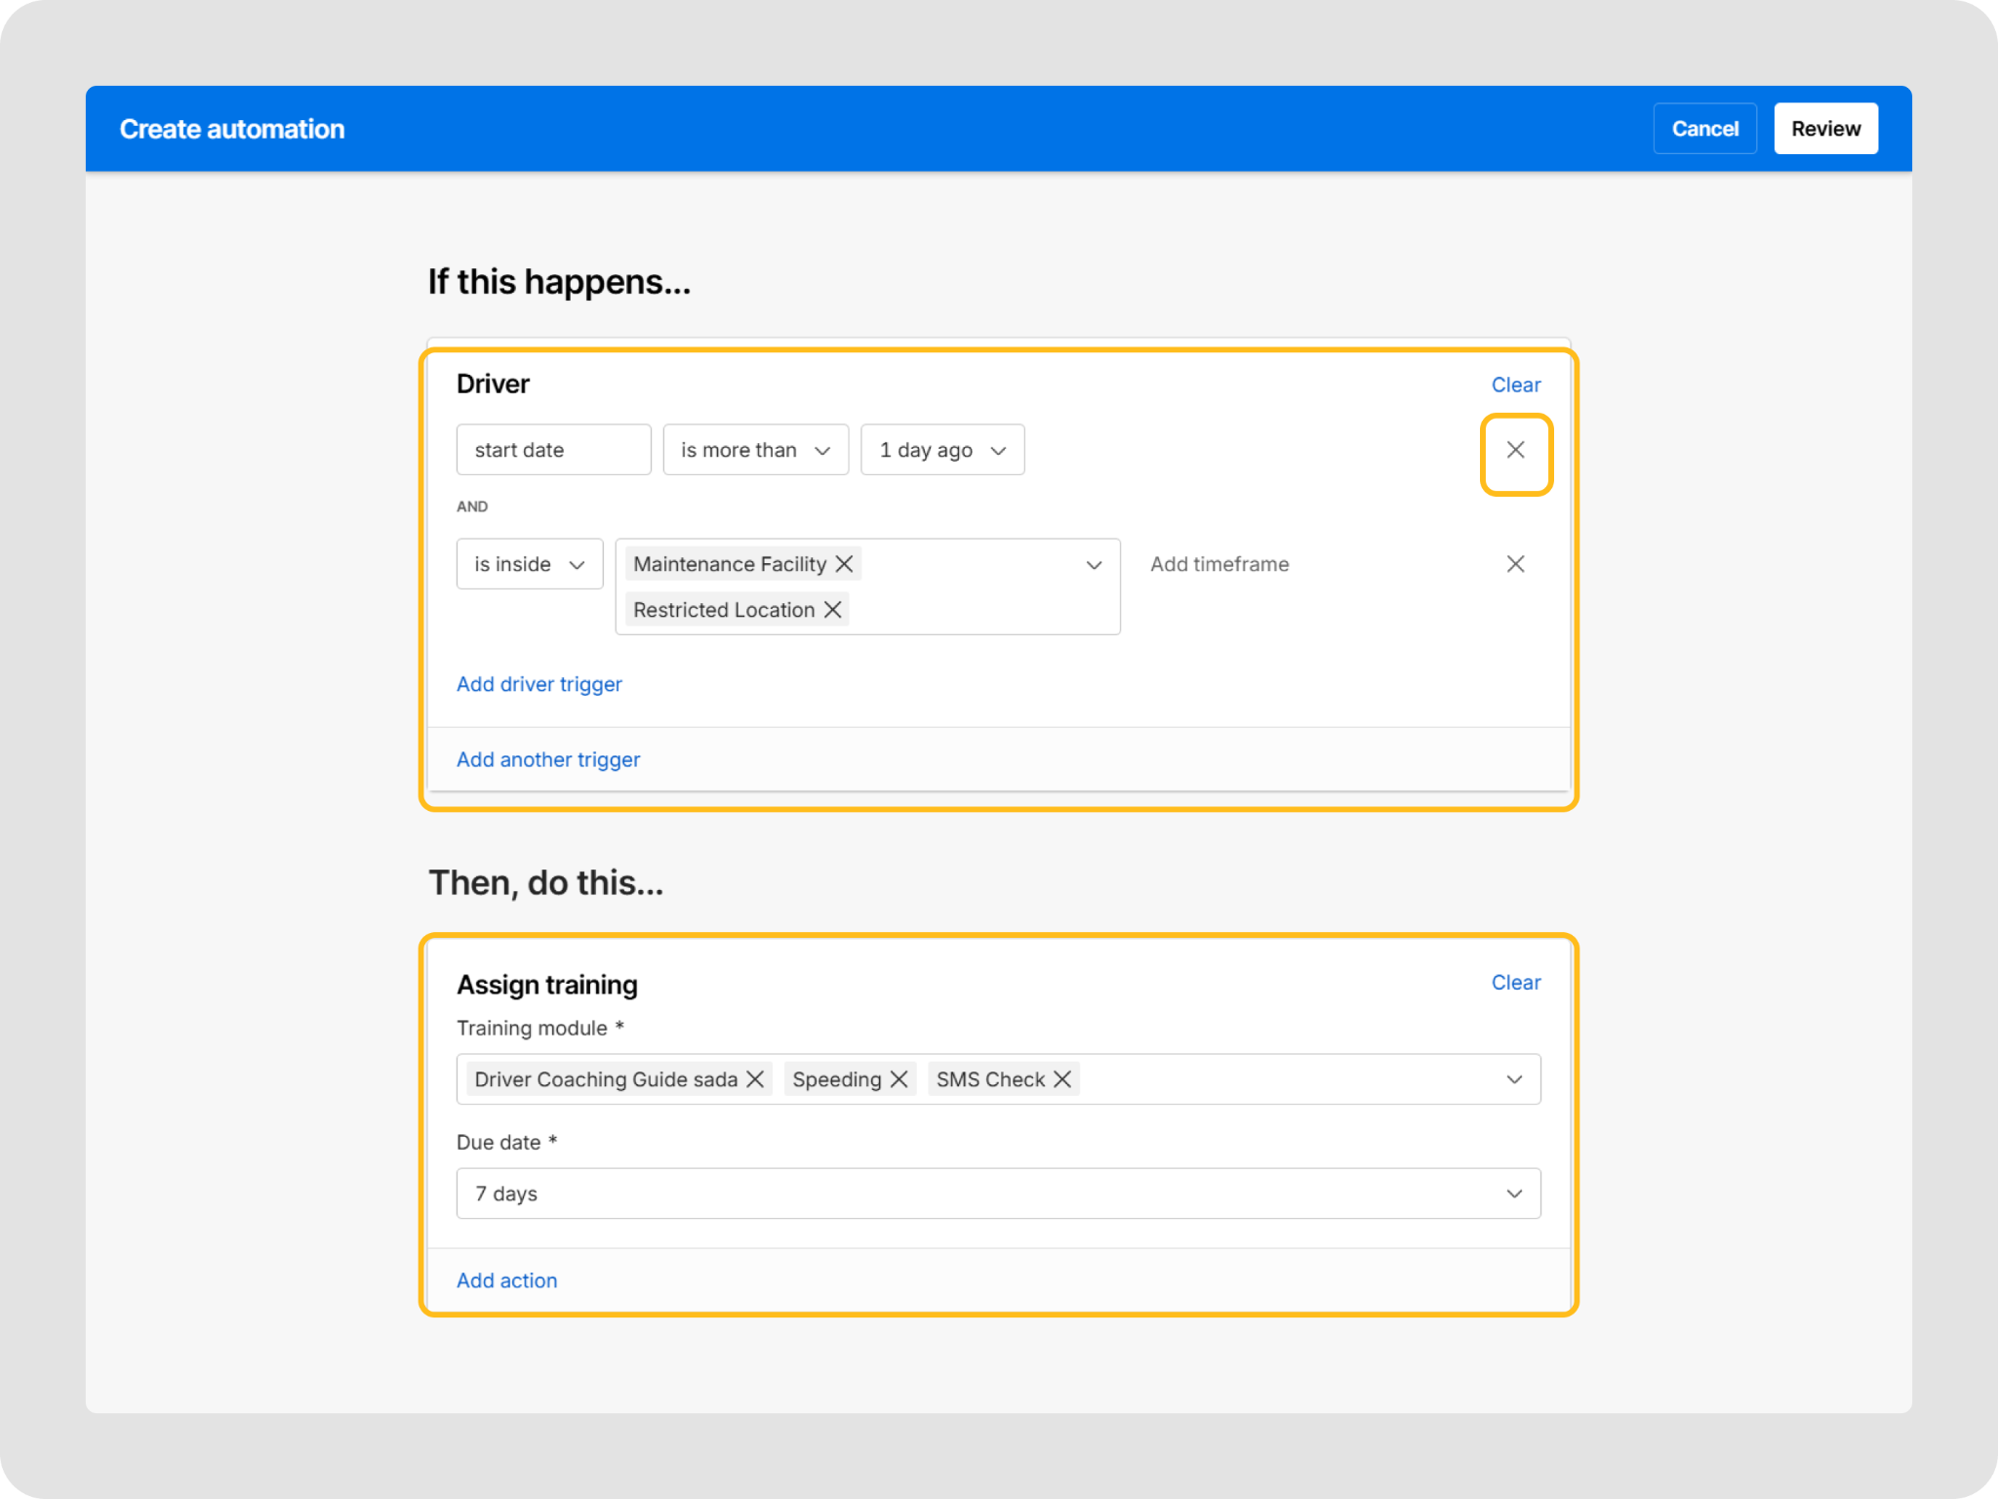The width and height of the screenshot is (1998, 1499).
Task: Remove Driver Coaching Guide sada module
Action: pyautogui.click(x=755, y=1079)
